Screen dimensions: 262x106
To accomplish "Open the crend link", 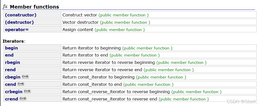I will click(x=11, y=99).
